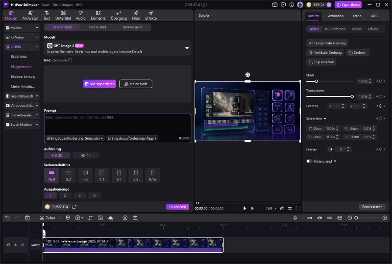Open Eingabeaufforderungs-Tags dropdown
The image size is (392, 264).
132,138
